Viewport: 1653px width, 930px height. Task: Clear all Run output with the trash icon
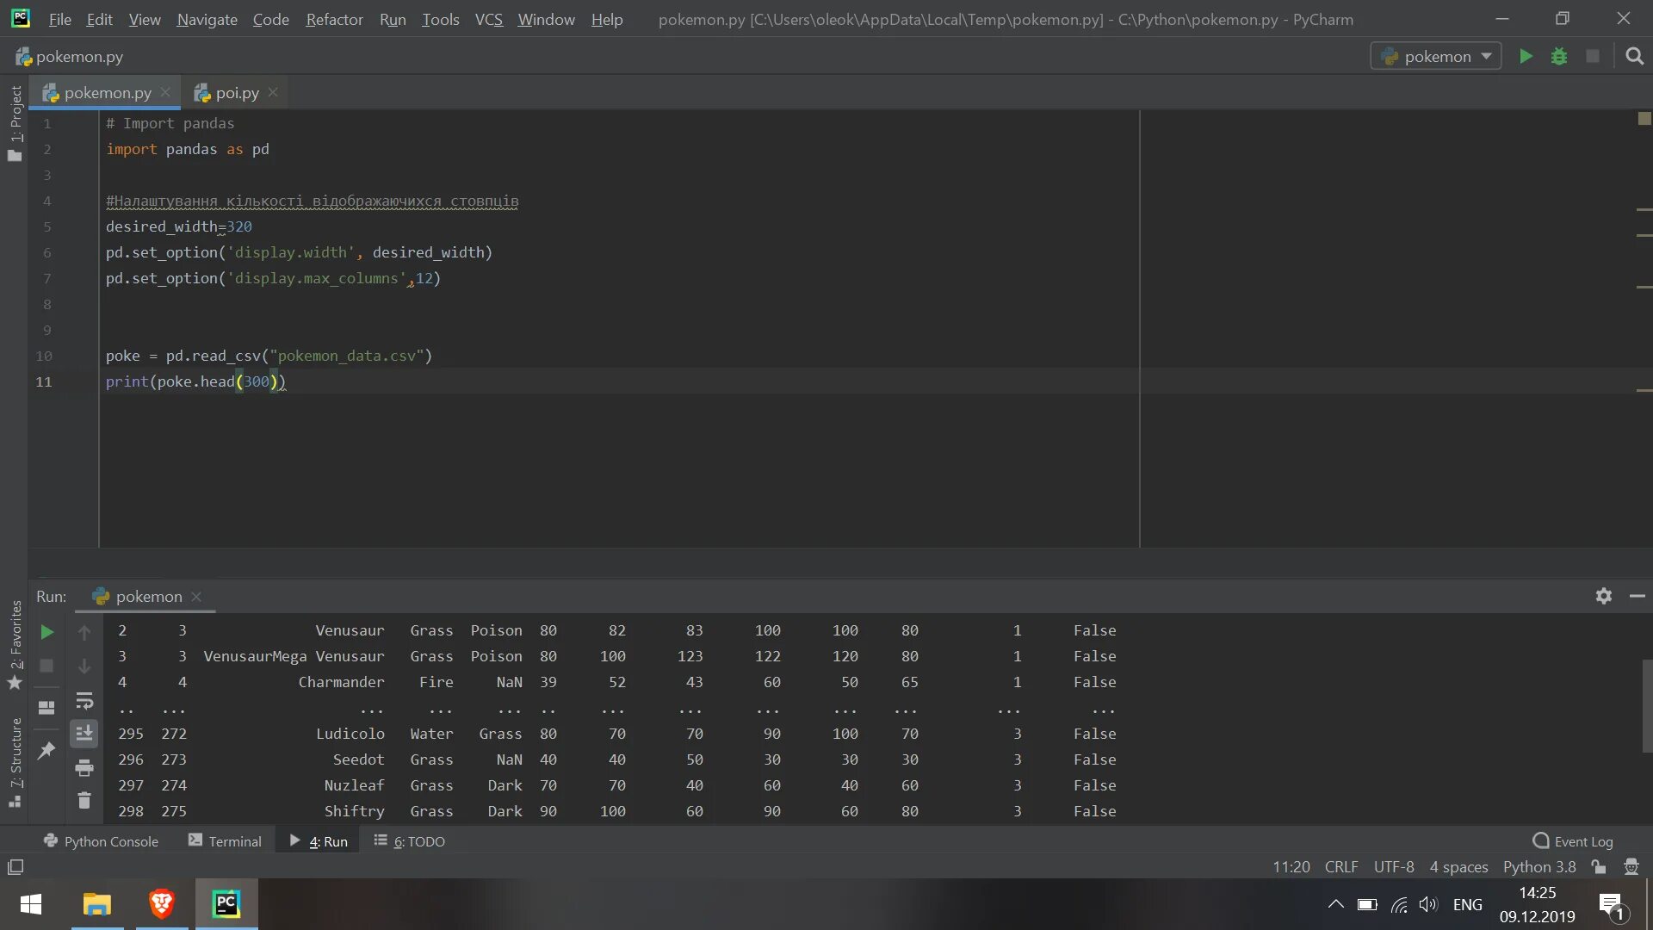[x=84, y=801]
